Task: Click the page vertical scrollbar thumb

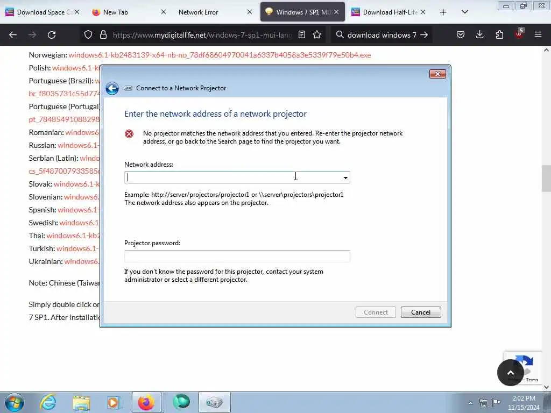Action: click(x=546, y=179)
